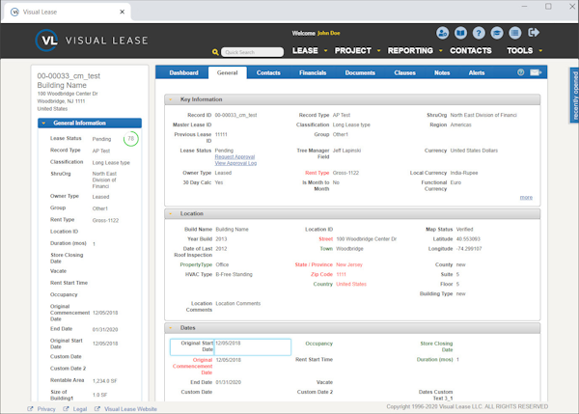Screen dimensions: 579x414
Task: Click the envelope email icon on tab bar
Action: pyautogui.click(x=536, y=72)
